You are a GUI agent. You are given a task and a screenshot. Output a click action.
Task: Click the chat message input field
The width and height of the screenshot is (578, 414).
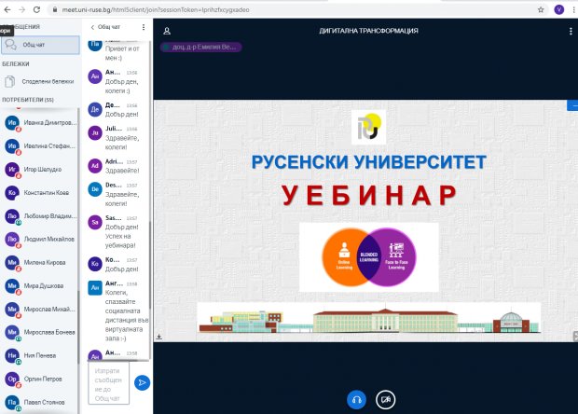click(109, 383)
